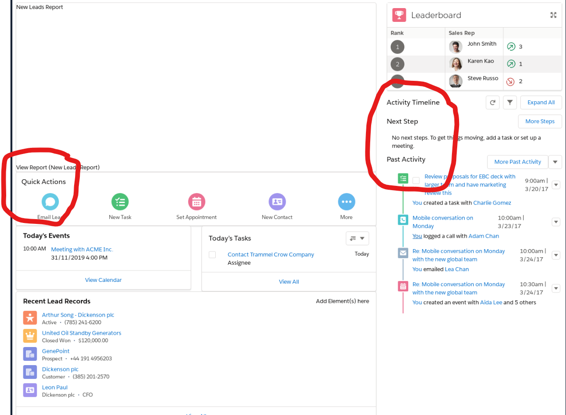Click the Today due date text
566x415 pixels.
362,254
